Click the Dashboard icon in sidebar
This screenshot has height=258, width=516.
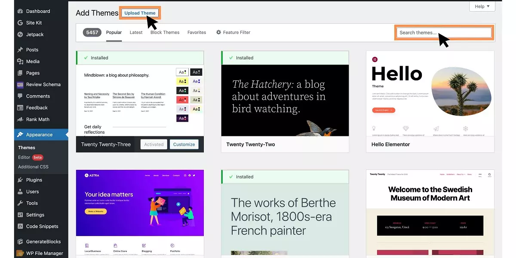tap(20, 11)
